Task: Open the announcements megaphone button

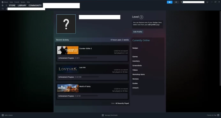Action: point(170,2)
